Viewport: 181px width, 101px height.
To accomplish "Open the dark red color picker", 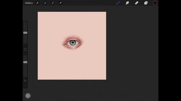I will pyautogui.click(x=155, y=3).
